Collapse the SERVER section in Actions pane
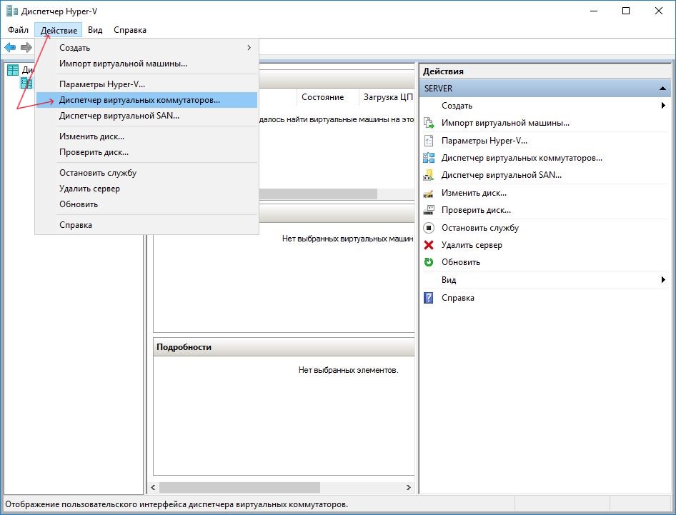 [664, 89]
